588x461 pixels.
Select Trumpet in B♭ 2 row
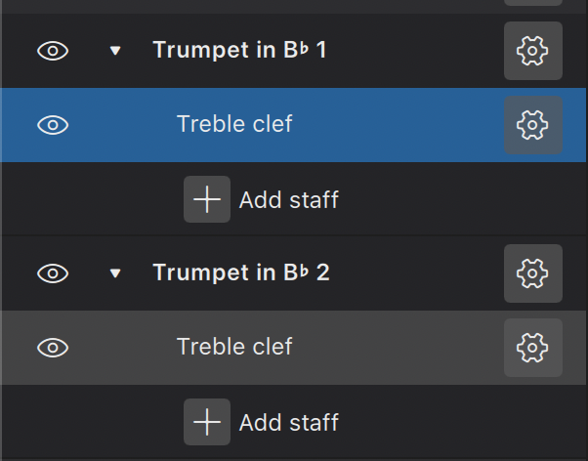coord(240,272)
